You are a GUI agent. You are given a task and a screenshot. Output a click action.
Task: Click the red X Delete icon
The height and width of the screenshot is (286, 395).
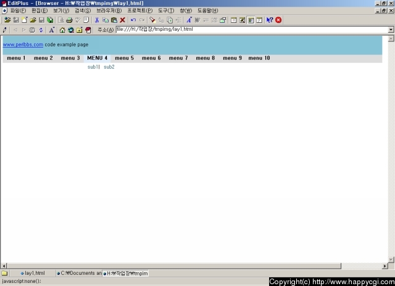click(122, 20)
